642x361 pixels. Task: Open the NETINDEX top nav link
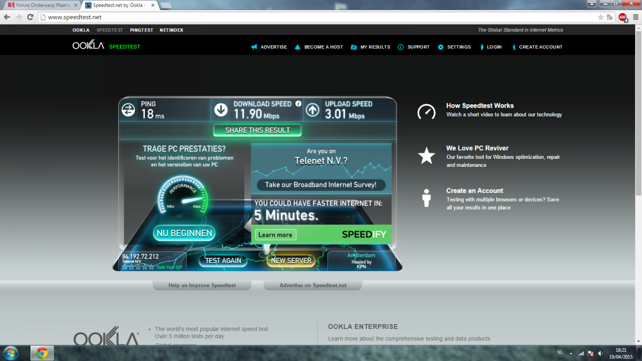pyautogui.click(x=171, y=30)
